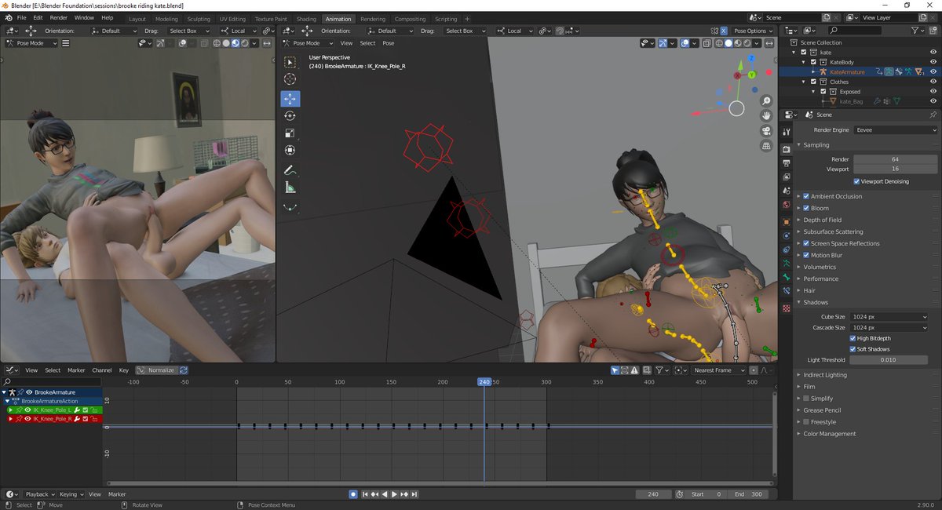Open the Scene properties tab icon
942x510 pixels.
pos(787,191)
